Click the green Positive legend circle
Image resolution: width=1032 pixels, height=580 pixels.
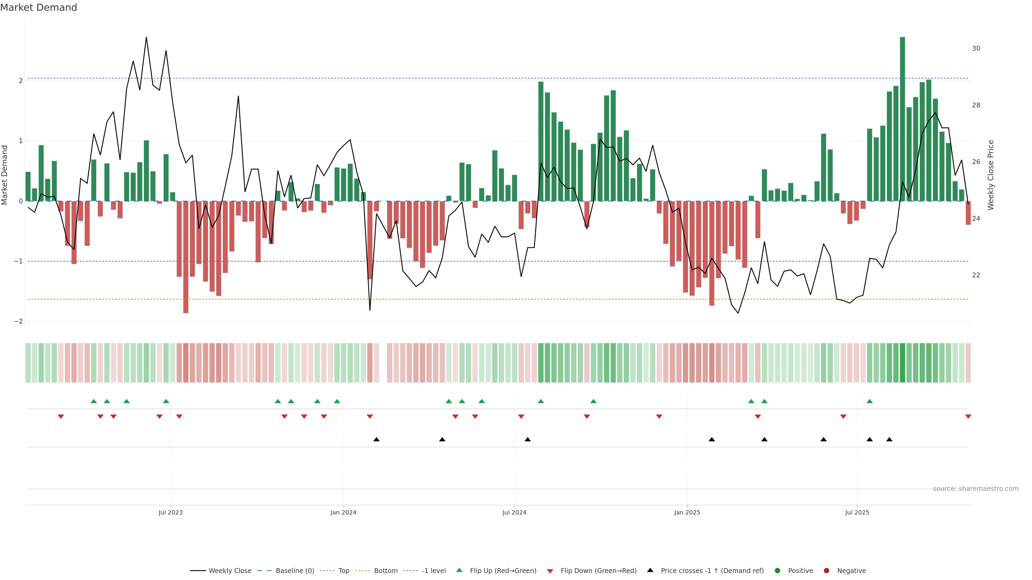click(777, 570)
